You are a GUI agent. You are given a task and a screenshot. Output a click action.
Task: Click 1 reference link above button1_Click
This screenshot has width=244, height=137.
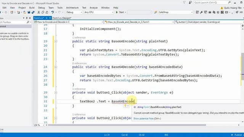coord(79,89)
